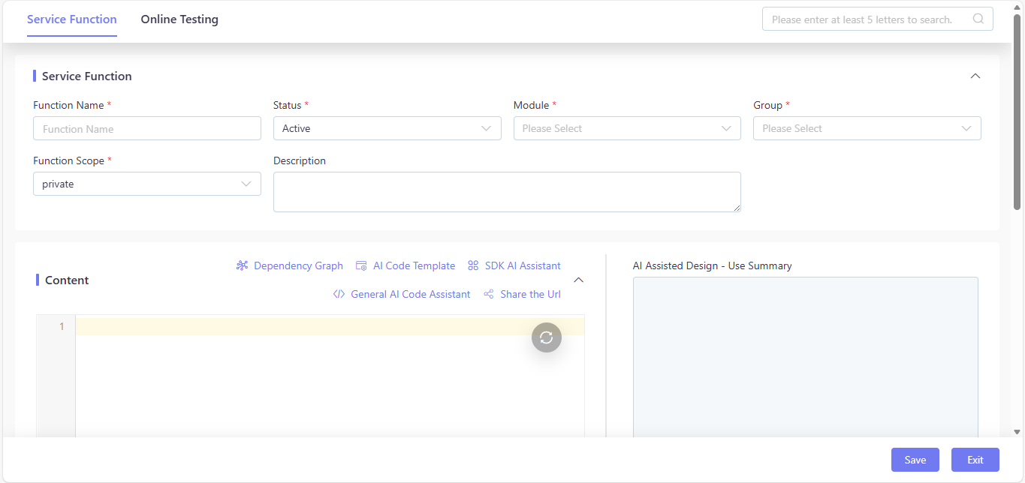Open the Status dropdown
Screen dimensions: 1025x483
point(387,128)
